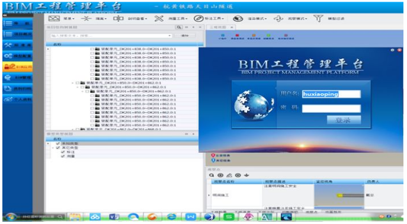The height and width of the screenshot is (224, 407).
Task: Open the green S spreadsheet taskbar icon
Action: (x=229, y=217)
